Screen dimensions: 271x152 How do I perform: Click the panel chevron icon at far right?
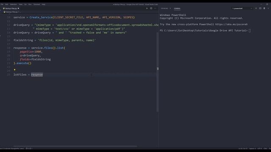click(x=268, y=8)
